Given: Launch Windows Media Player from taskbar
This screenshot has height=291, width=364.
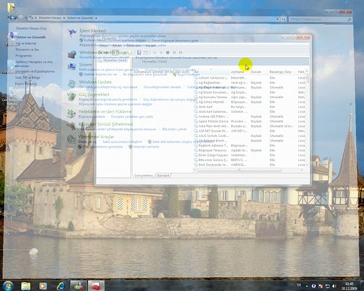Looking at the screenshot, I should (43, 286).
